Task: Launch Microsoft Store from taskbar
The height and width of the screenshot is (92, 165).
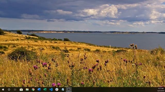Action: click(21, 89)
